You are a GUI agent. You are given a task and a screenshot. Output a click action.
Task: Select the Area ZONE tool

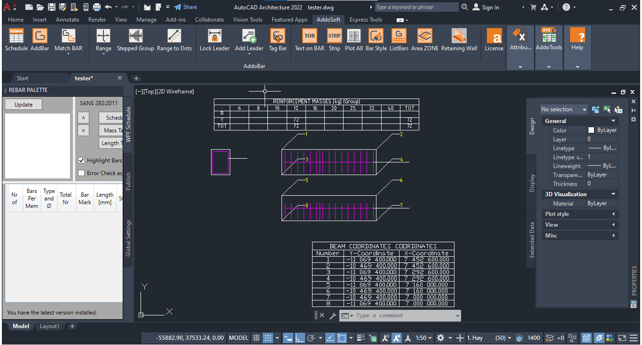(425, 39)
